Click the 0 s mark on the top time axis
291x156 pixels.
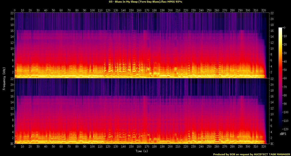point(15,10)
